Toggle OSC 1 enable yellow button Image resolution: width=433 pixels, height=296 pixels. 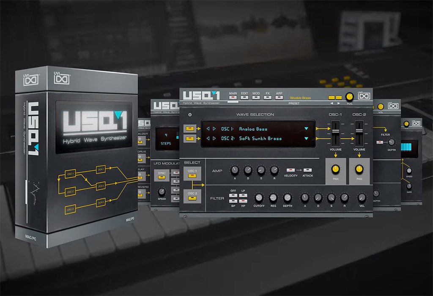point(190,129)
